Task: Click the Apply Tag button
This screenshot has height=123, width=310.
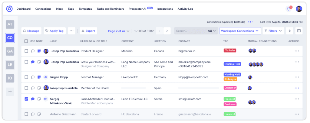Action: [54, 31]
